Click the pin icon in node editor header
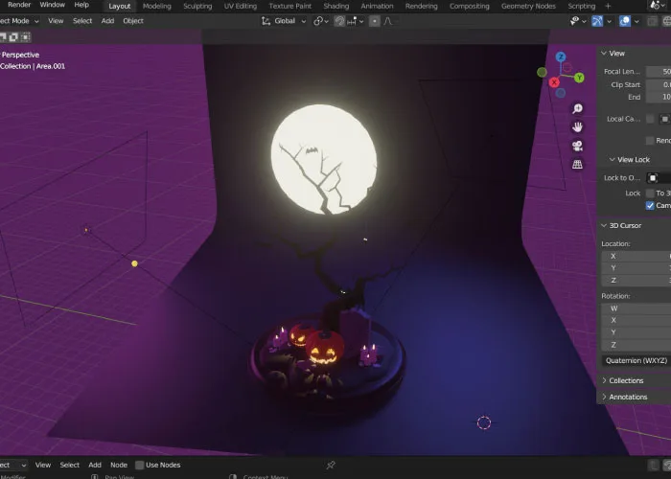This screenshot has width=671, height=479. click(331, 465)
